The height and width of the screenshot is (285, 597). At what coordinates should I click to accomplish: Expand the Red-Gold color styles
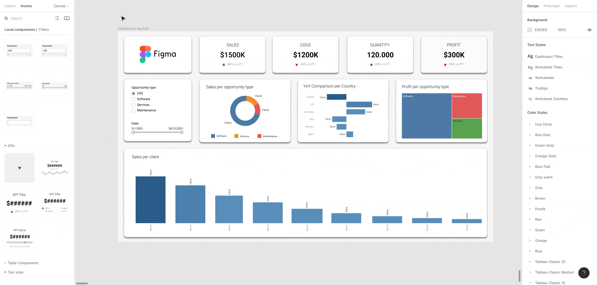tap(530, 135)
